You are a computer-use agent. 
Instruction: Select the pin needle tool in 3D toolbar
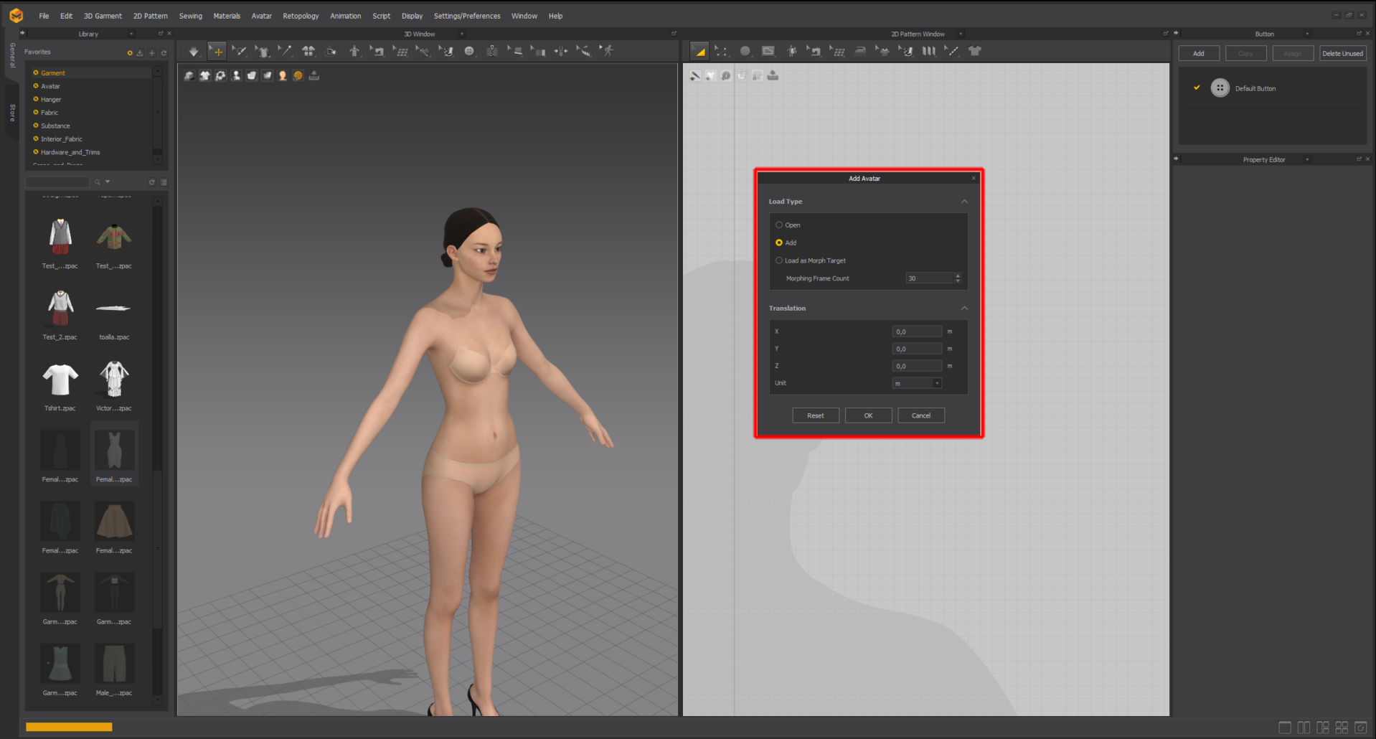click(286, 52)
